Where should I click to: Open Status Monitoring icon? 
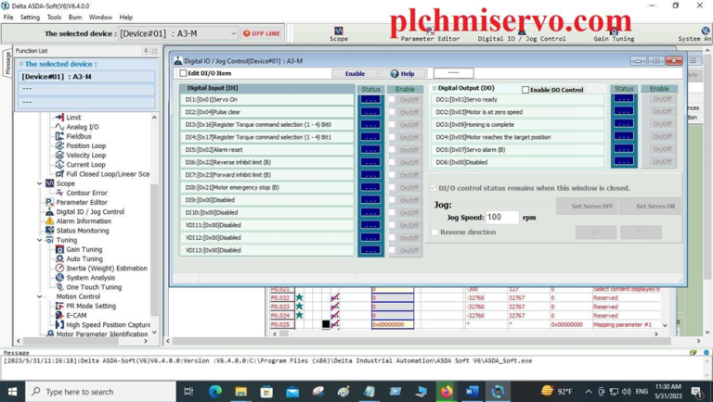(49, 230)
